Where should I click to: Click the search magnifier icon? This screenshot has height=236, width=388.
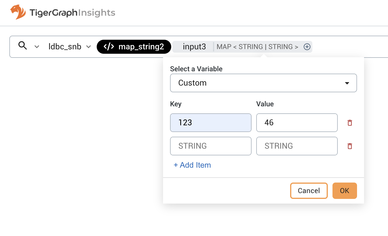point(22,45)
